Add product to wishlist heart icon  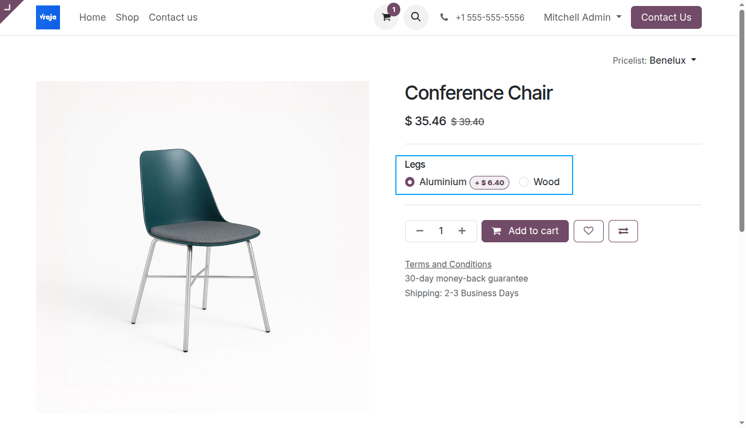coord(588,231)
